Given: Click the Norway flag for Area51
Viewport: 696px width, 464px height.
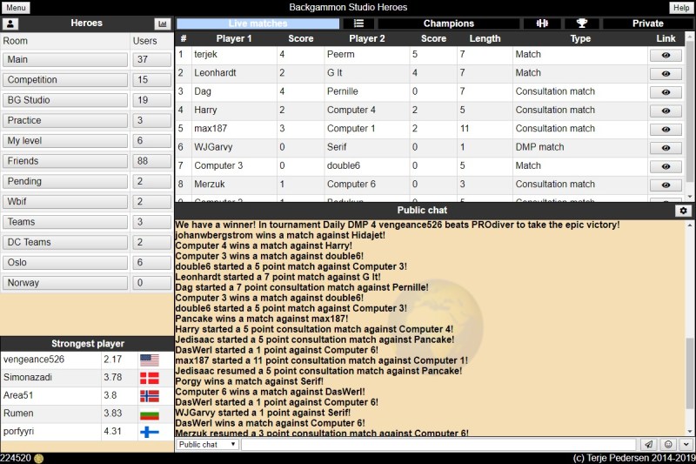Looking at the screenshot, I should pos(150,395).
